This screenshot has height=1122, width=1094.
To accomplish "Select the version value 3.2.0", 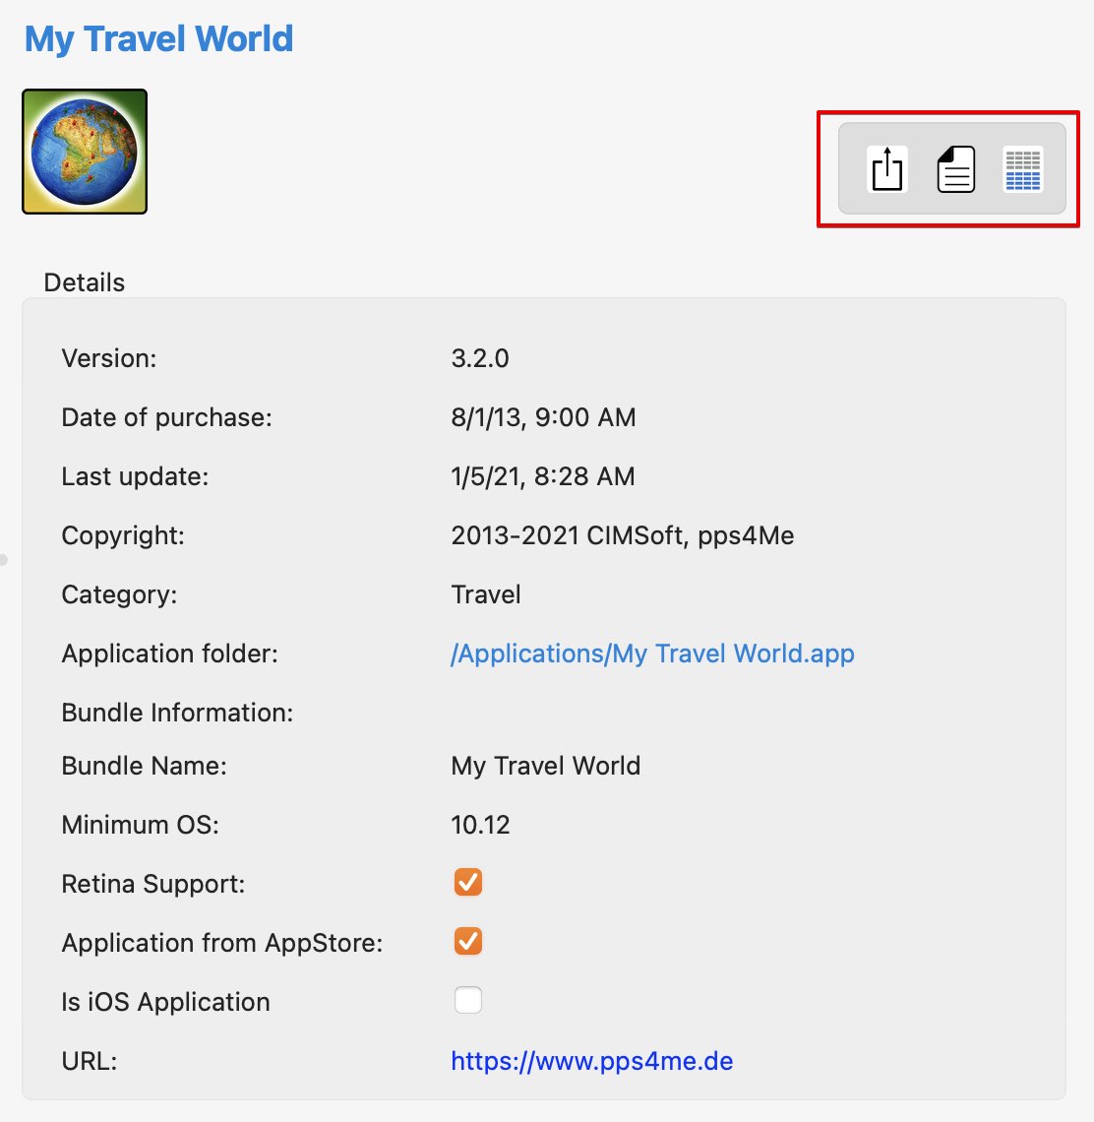I will point(480,358).
